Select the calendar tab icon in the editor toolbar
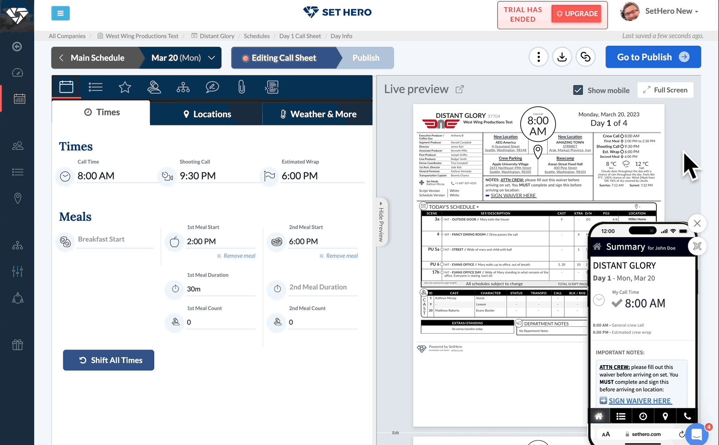Screen dimensions: 719x445 point(66,87)
